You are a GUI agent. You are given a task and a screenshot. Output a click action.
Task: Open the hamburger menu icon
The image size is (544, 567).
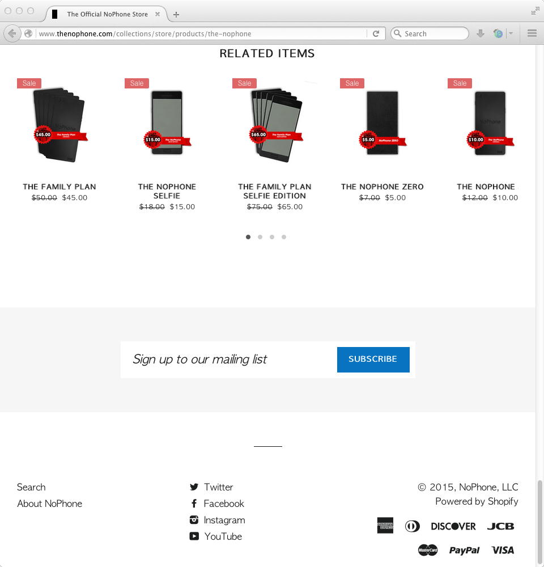coord(532,33)
